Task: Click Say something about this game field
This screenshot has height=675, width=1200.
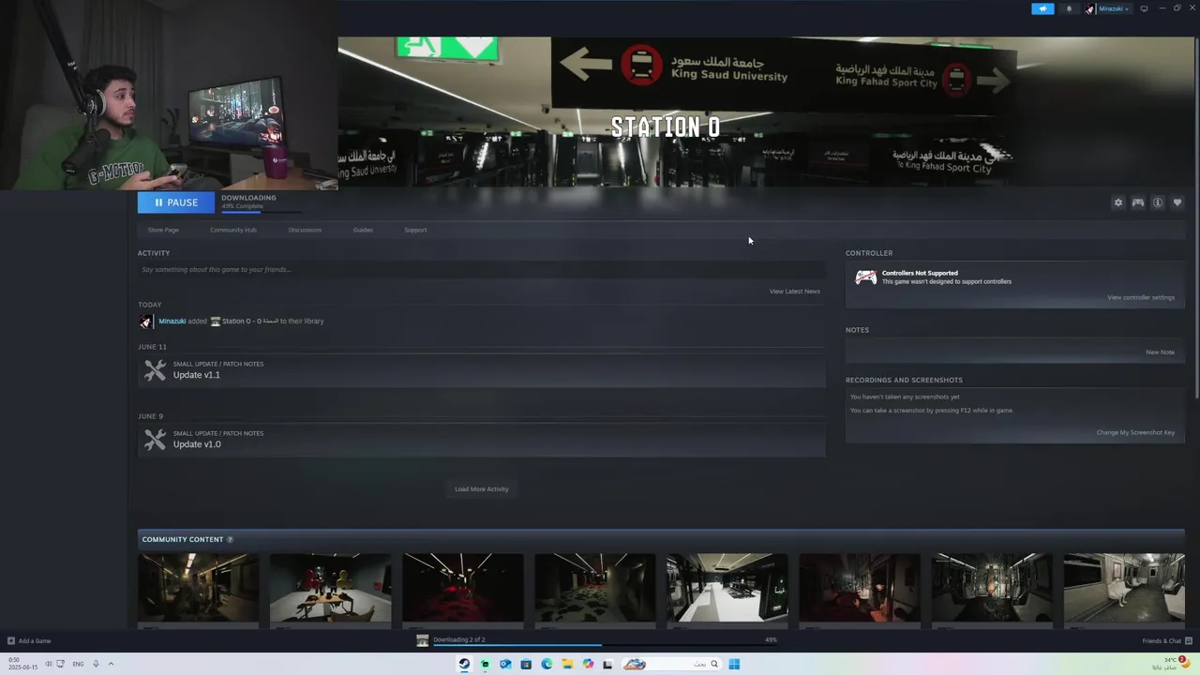Action: pos(482,270)
